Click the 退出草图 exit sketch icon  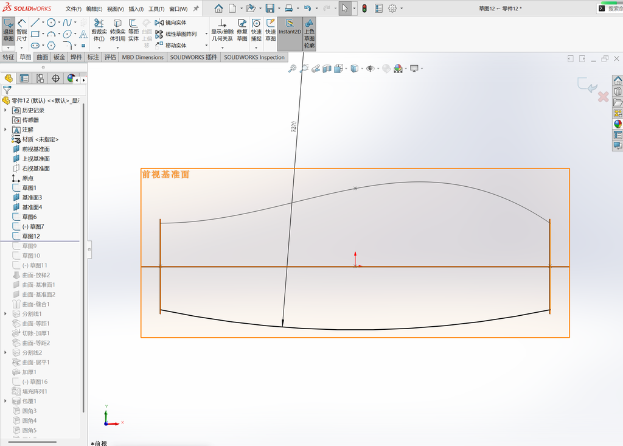click(x=9, y=30)
